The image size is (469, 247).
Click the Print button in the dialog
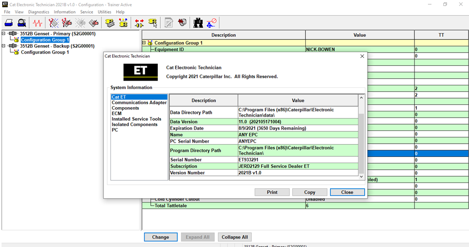pyautogui.click(x=272, y=192)
